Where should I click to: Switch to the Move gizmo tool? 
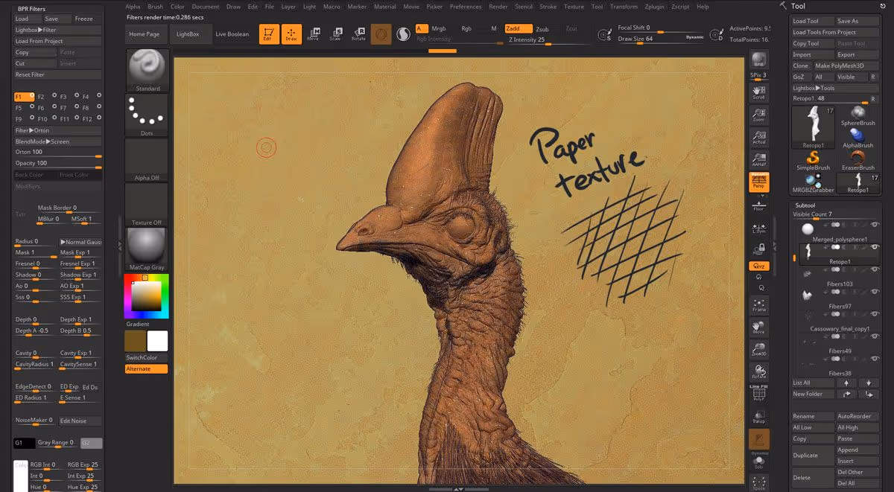pyautogui.click(x=314, y=34)
